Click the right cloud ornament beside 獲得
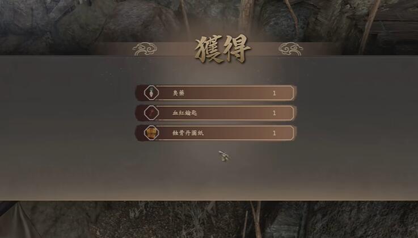Viewport: 418px width, 238px height. point(290,49)
